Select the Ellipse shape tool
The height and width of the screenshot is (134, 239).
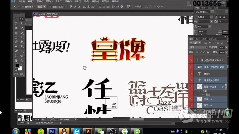22,56
